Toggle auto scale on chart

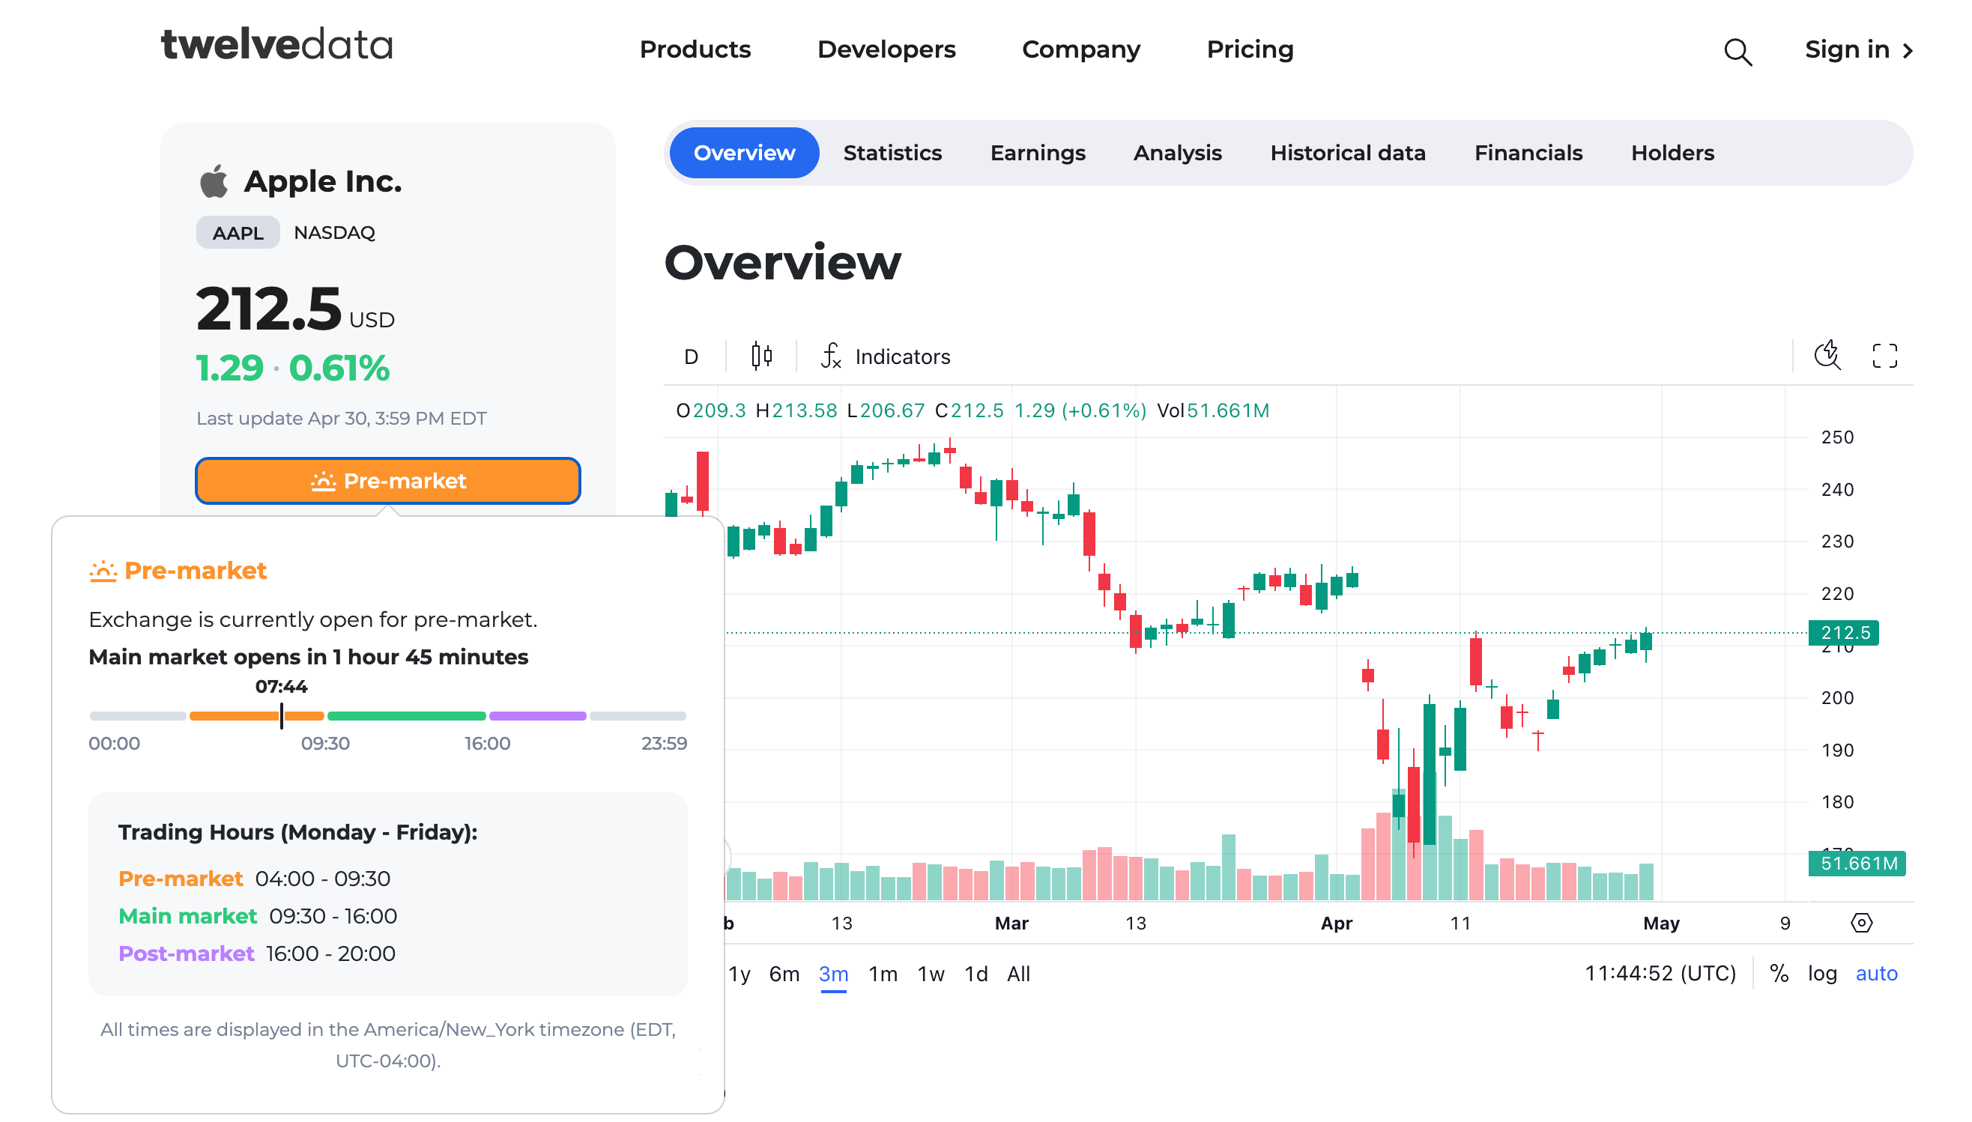pos(1875,973)
